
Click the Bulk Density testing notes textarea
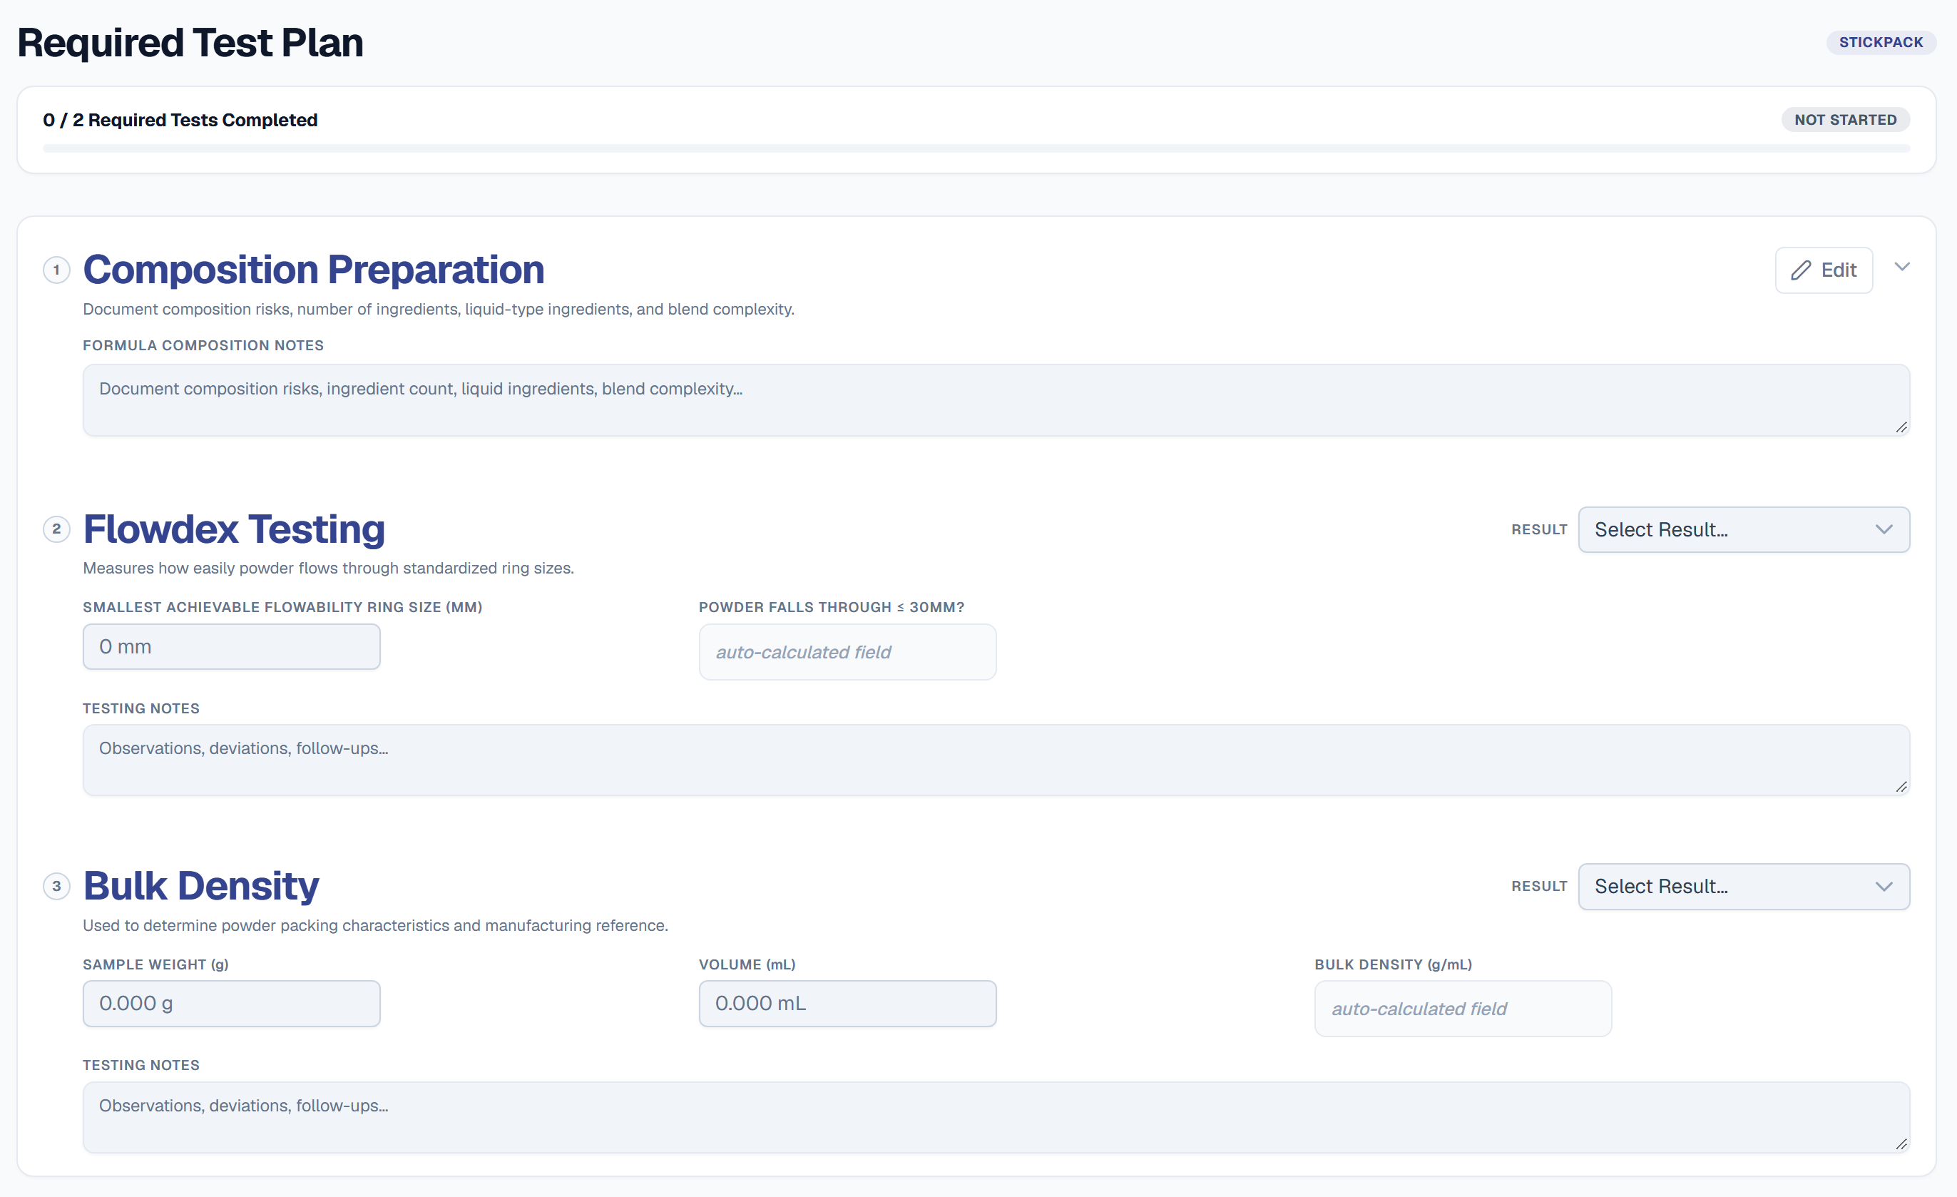click(996, 1117)
